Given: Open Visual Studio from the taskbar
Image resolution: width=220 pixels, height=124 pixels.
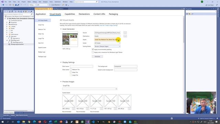Looking at the screenshot, I should 88,122.
